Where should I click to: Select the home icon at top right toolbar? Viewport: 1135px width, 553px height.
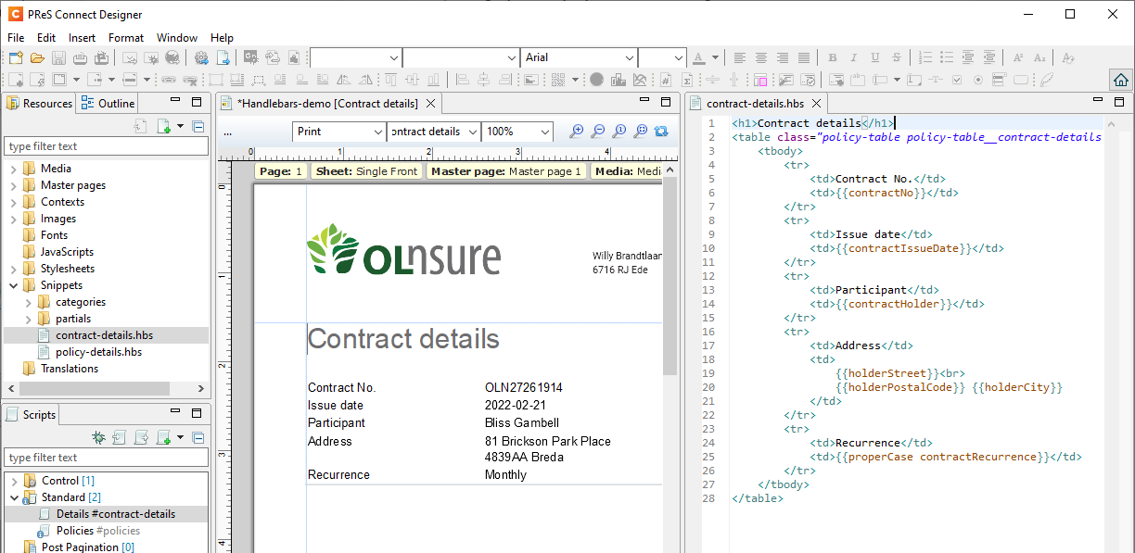[x=1121, y=79]
